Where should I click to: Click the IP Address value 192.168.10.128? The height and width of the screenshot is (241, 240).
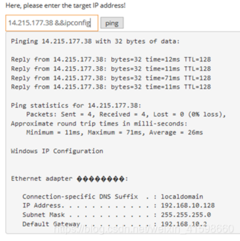(x=188, y=206)
